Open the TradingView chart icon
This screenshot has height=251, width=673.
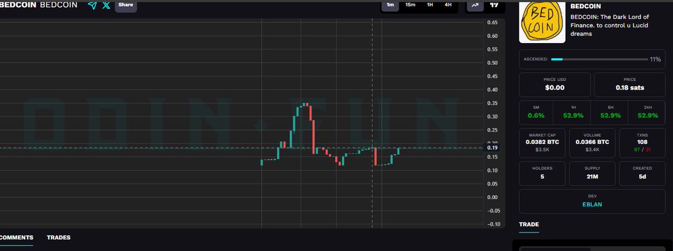[494, 4]
